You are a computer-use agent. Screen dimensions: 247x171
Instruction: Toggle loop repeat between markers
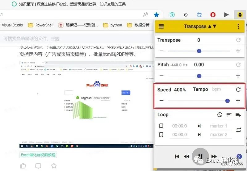click(238, 130)
